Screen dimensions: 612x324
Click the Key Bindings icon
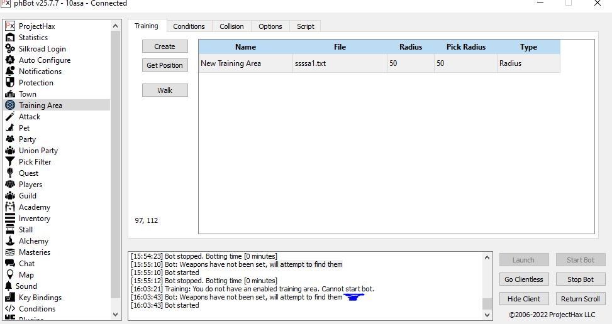click(10, 298)
